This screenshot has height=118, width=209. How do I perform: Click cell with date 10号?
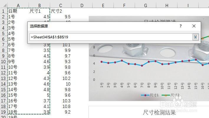18,67
